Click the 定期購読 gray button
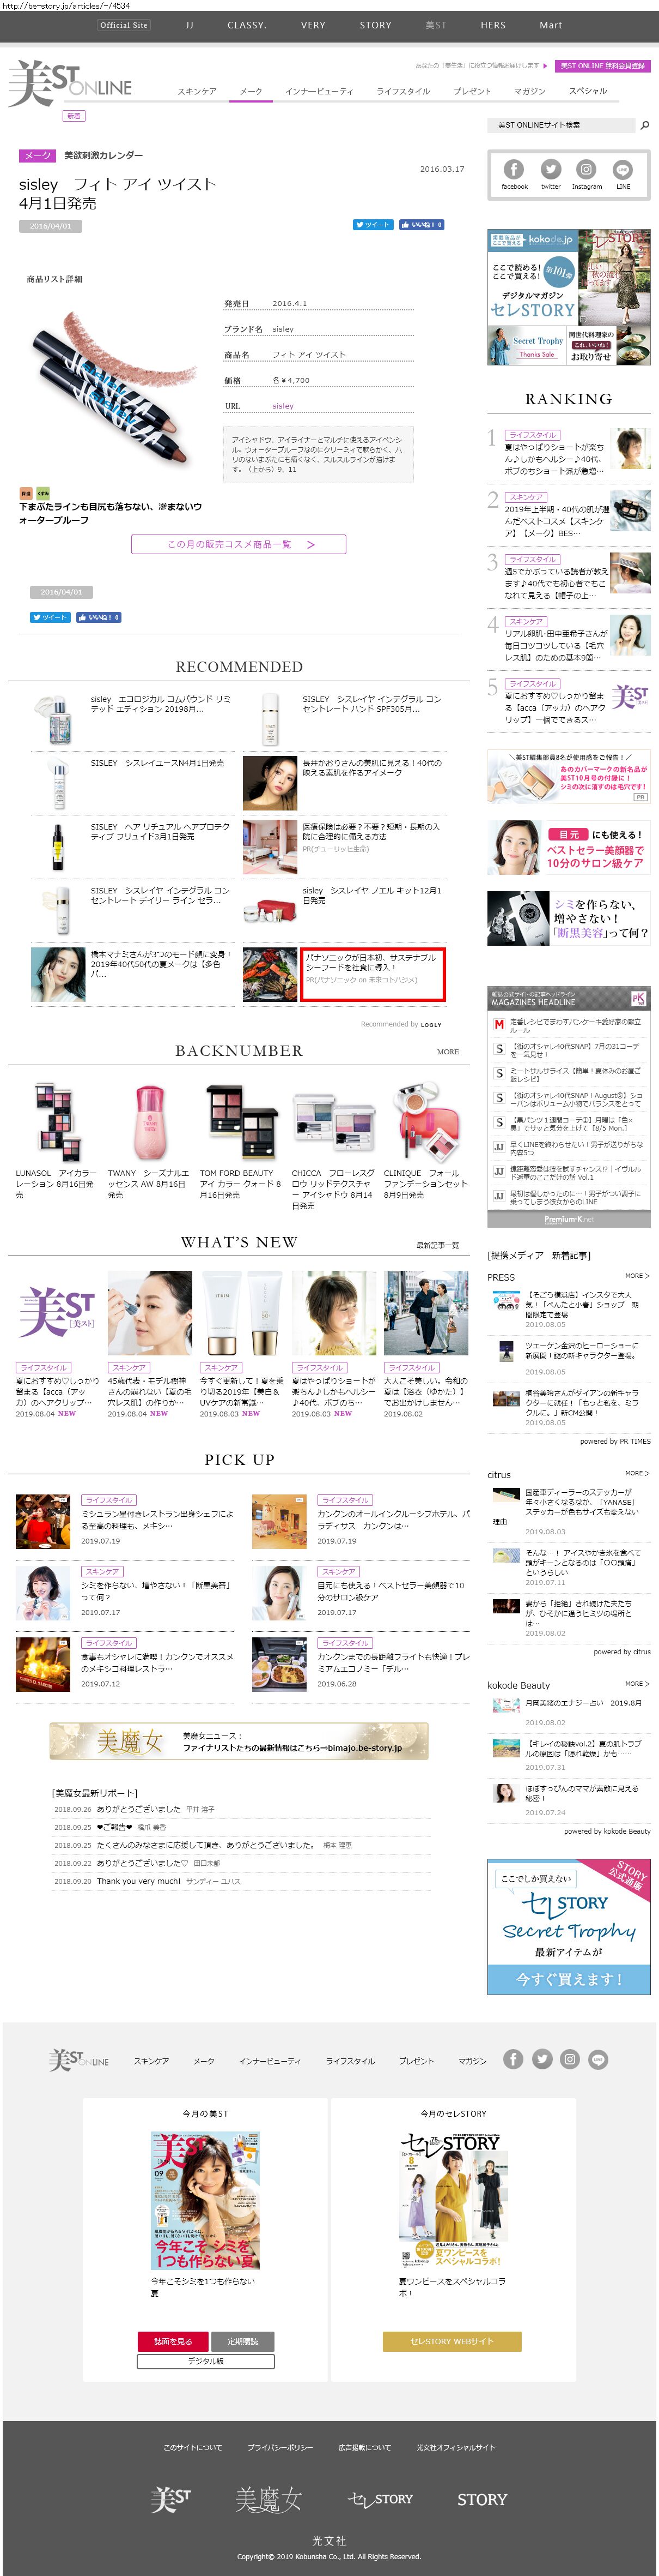Viewport: 659px width, 2576px height. [243, 2341]
